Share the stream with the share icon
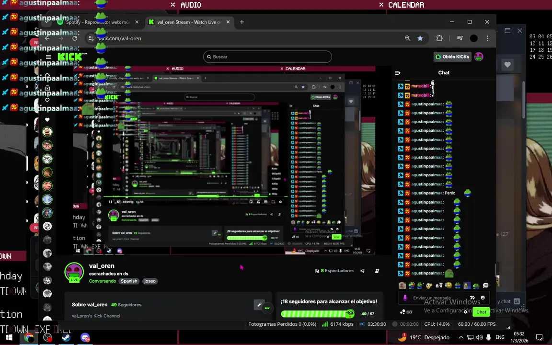 (363, 271)
